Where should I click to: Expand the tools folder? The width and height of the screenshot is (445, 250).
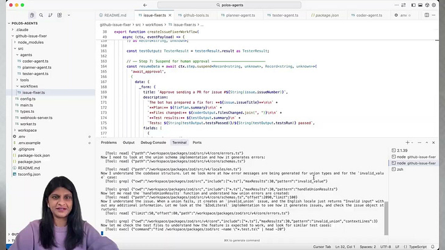tap(24, 80)
